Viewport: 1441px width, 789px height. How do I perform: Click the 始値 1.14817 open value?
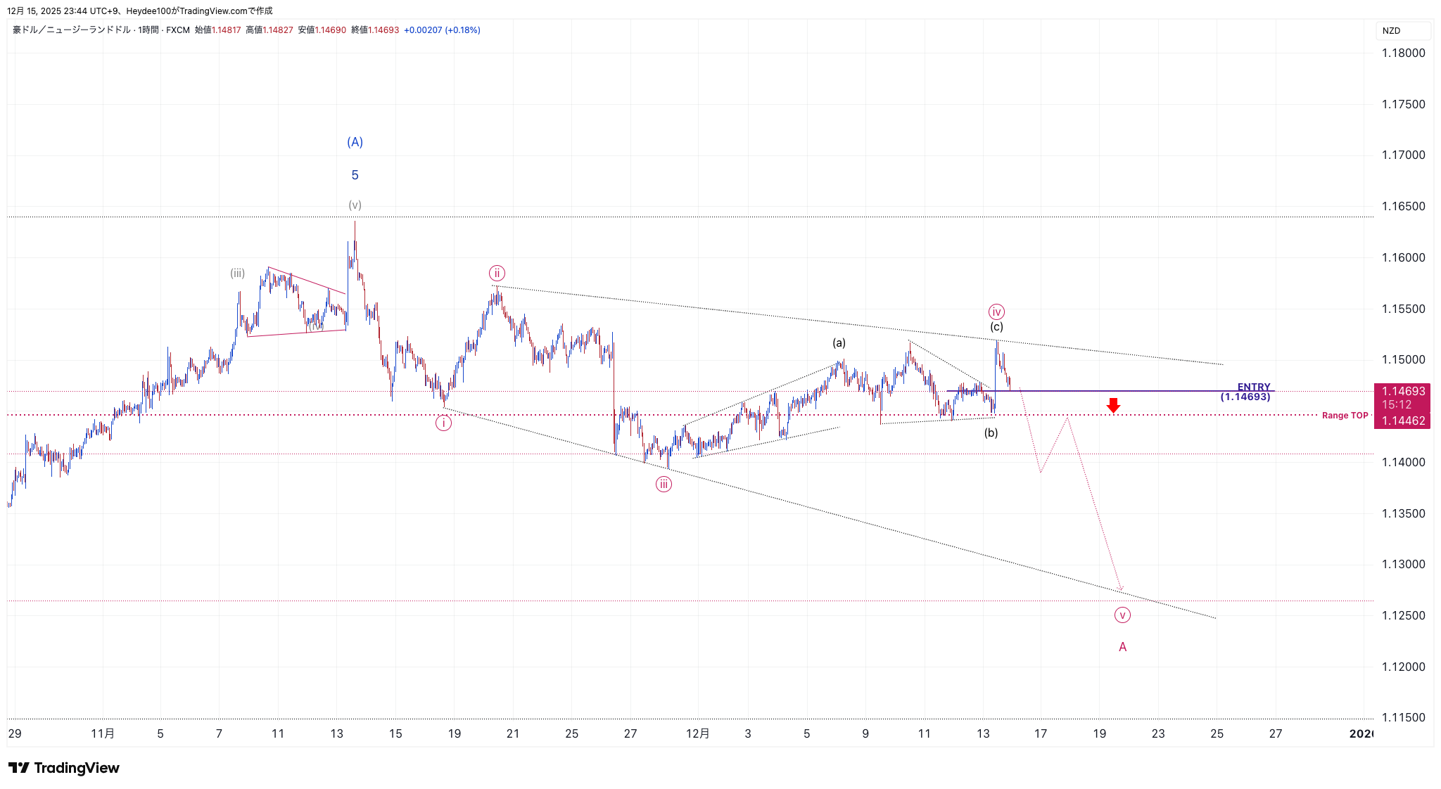(217, 30)
